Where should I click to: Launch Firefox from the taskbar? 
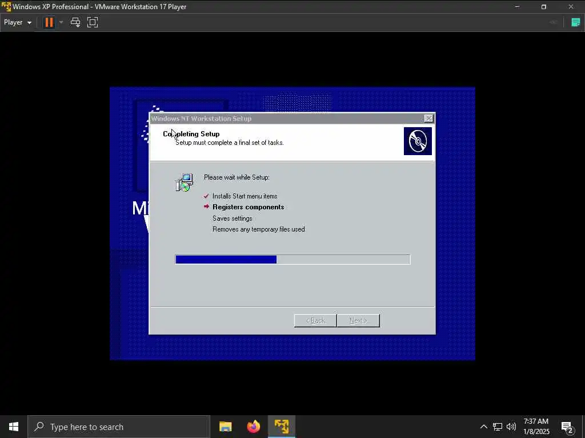[x=254, y=427]
